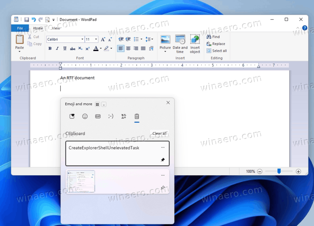Click the Redo arrow in title bar
Image resolution: width=314 pixels, height=226 pixels.
tap(41, 20)
